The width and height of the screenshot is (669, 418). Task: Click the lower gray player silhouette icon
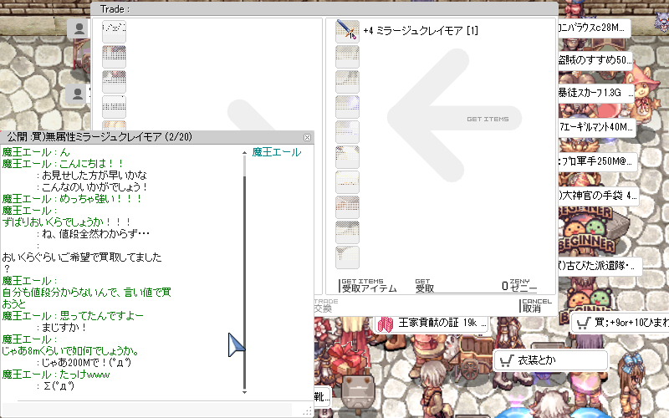click(x=77, y=94)
